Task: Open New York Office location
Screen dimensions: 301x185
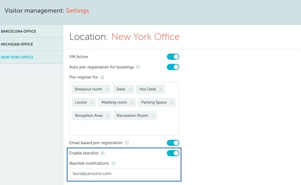Action: pyautogui.click(x=17, y=57)
